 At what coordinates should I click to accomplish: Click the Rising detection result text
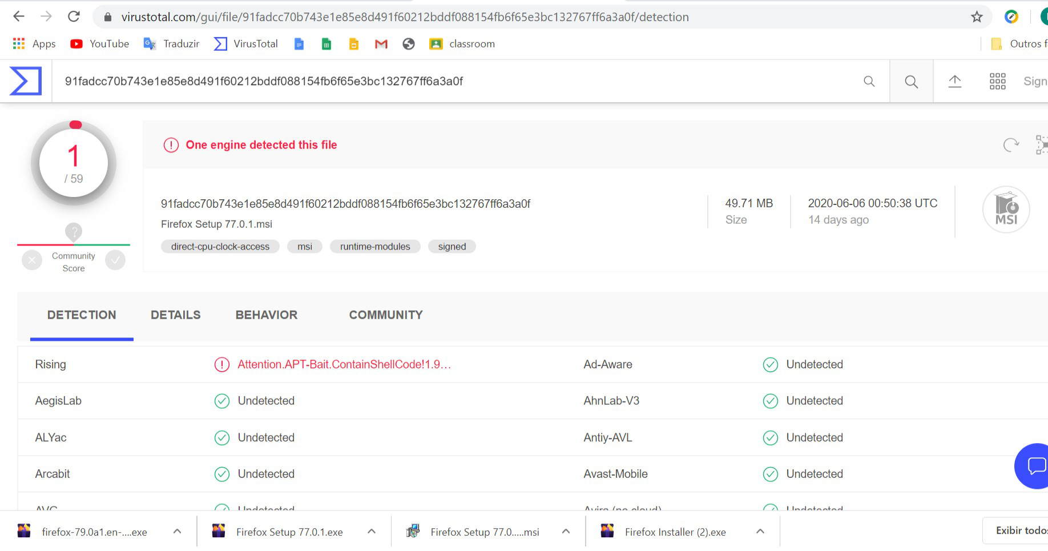click(x=344, y=364)
